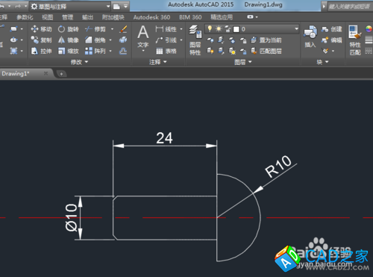Open the BIM 360 ribbon tab
The image size is (373, 277).
[190, 17]
